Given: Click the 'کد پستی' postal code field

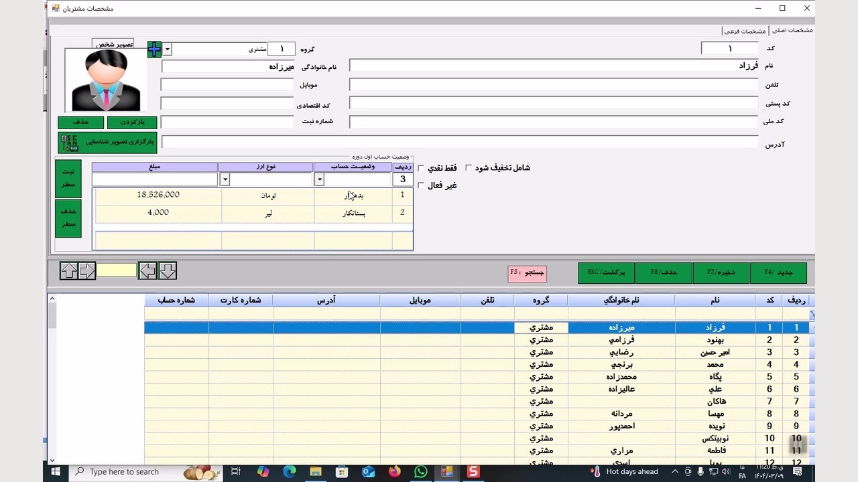Looking at the screenshot, I should [x=554, y=103].
